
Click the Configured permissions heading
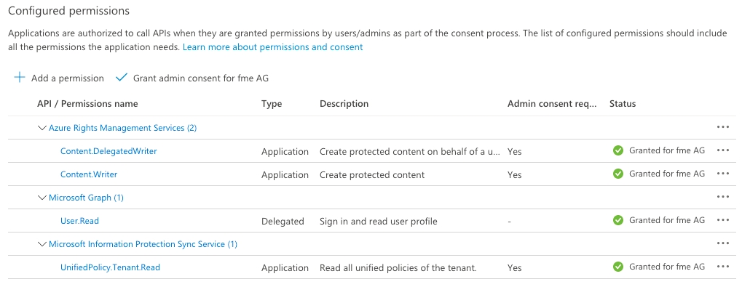point(68,10)
